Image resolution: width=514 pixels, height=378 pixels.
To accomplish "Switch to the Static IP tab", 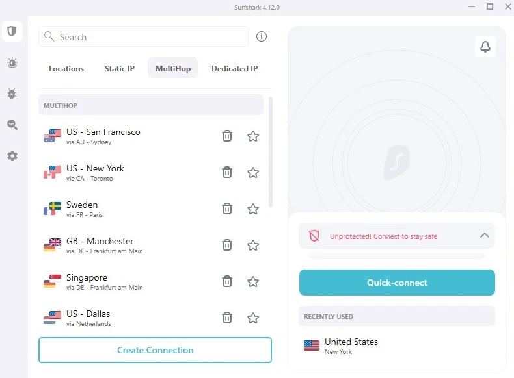I will point(120,68).
